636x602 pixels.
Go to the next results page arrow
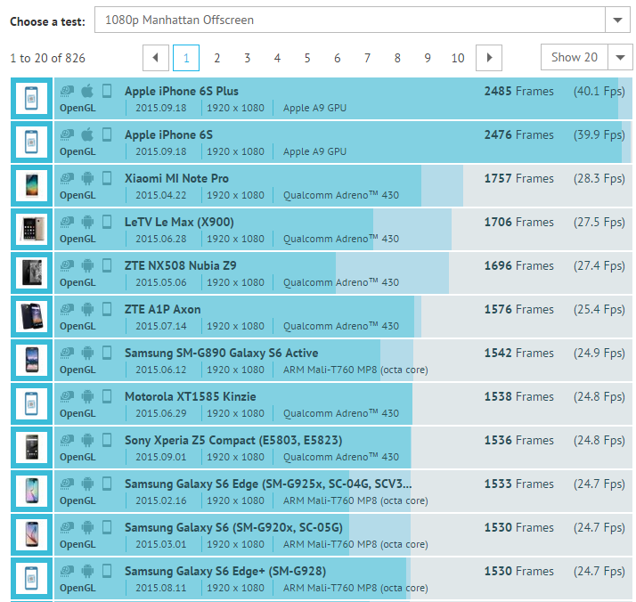[x=489, y=58]
